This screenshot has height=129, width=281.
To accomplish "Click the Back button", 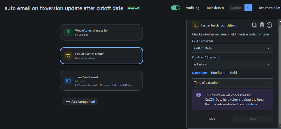I will (x=212, y=119).
